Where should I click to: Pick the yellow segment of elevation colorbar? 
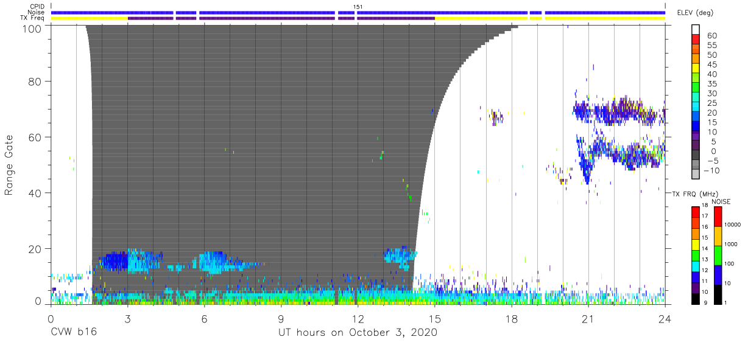[x=696, y=69]
